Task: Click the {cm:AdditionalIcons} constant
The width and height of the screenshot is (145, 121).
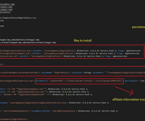Action: (64, 111)
